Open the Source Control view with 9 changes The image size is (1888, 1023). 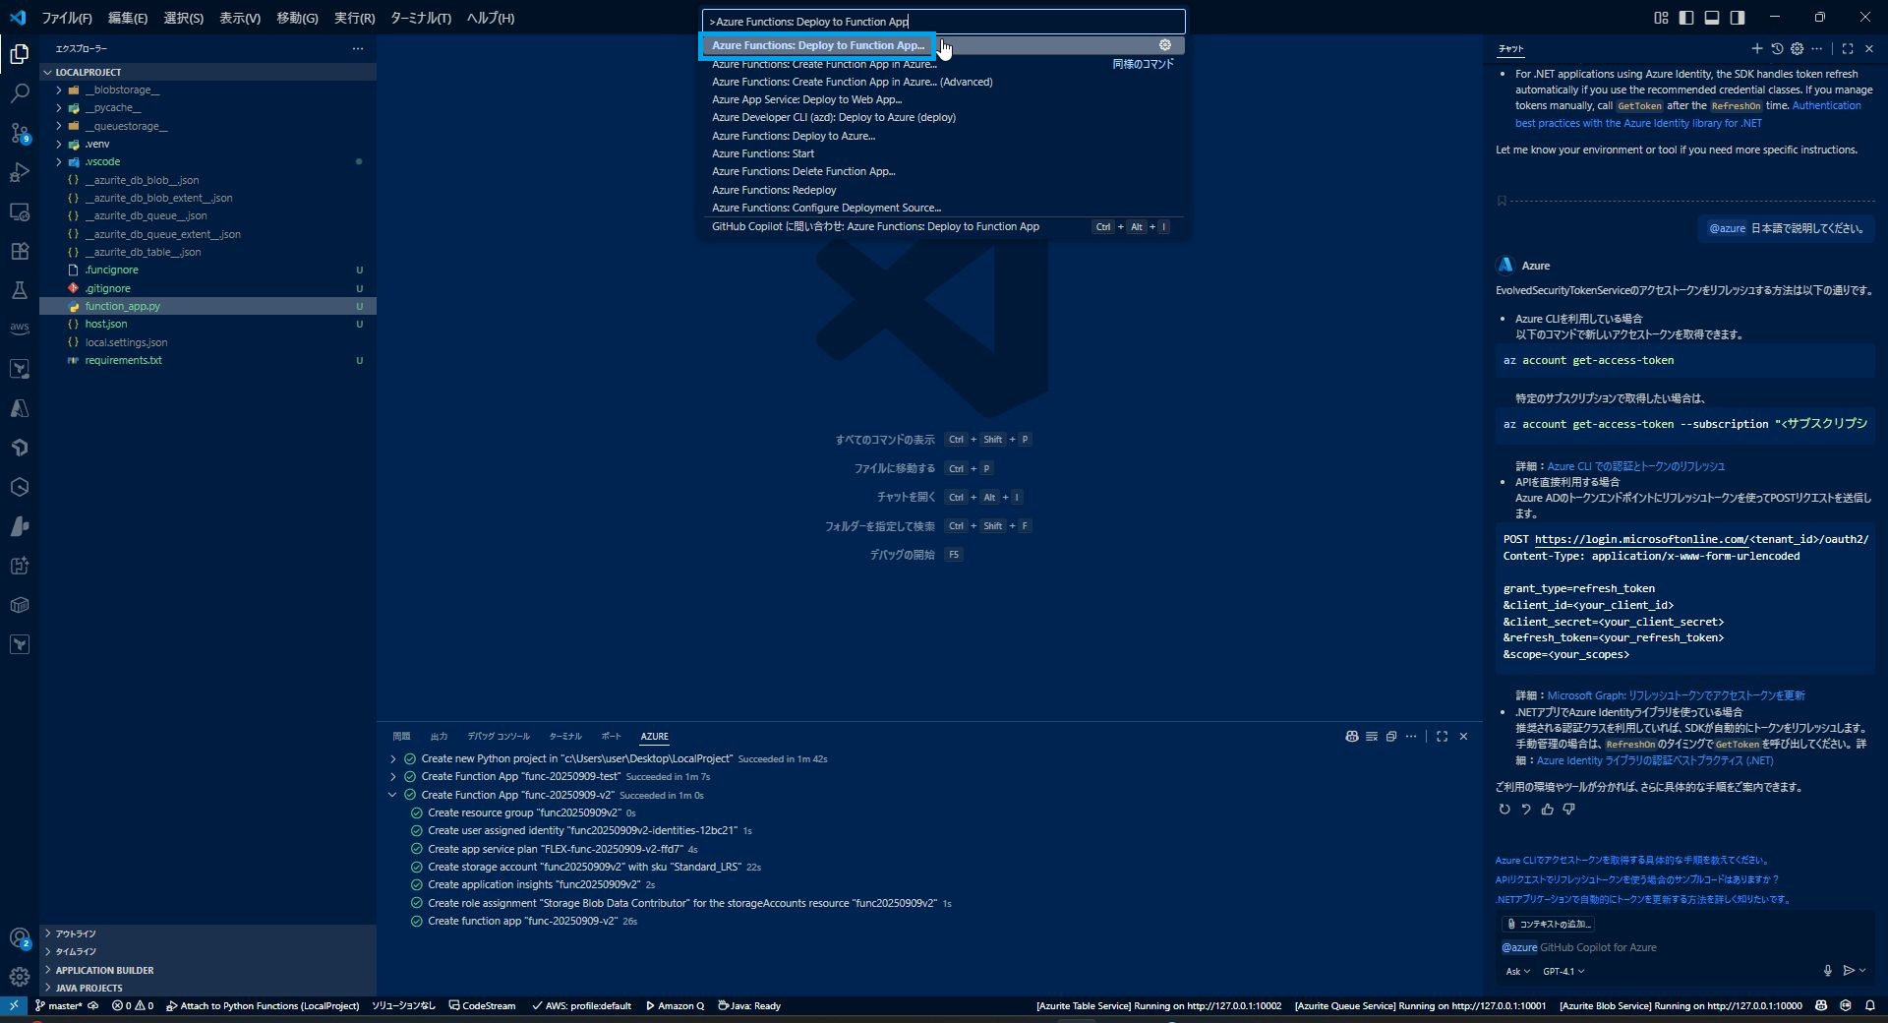tap(20, 133)
